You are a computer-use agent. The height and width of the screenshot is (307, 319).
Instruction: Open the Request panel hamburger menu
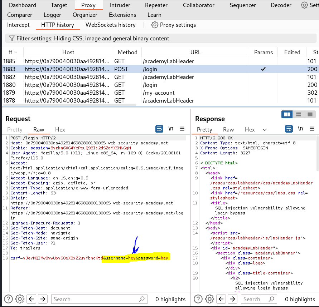(x=183, y=129)
